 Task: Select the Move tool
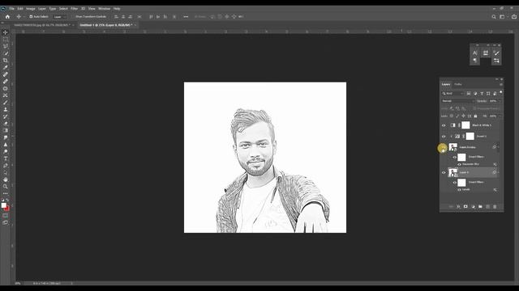click(6, 32)
